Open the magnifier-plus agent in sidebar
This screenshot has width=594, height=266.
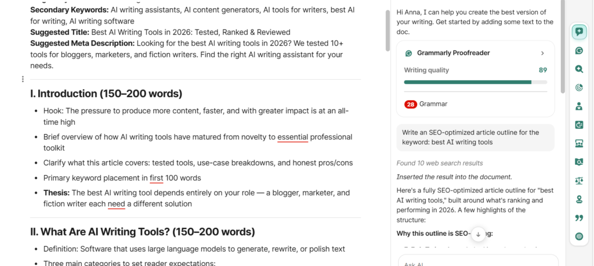tap(578, 69)
